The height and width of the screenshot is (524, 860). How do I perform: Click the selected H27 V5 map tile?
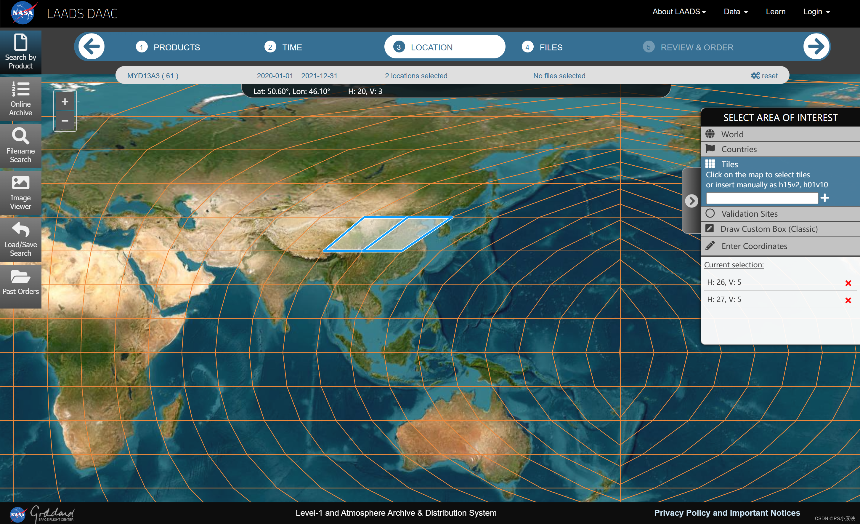point(408,234)
